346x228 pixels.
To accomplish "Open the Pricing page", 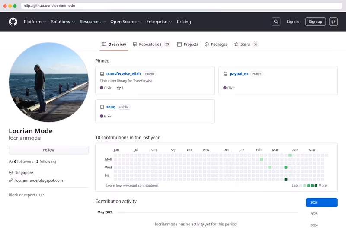I will (184, 22).
